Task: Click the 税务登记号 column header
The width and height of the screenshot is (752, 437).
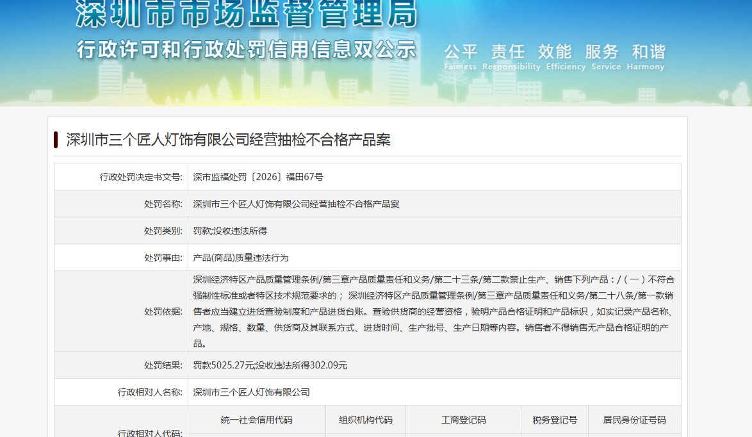Action: pyautogui.click(x=555, y=420)
